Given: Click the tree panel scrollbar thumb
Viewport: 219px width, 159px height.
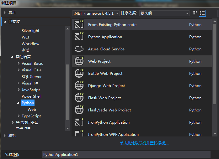Looking at the screenshot, I should (67, 92).
